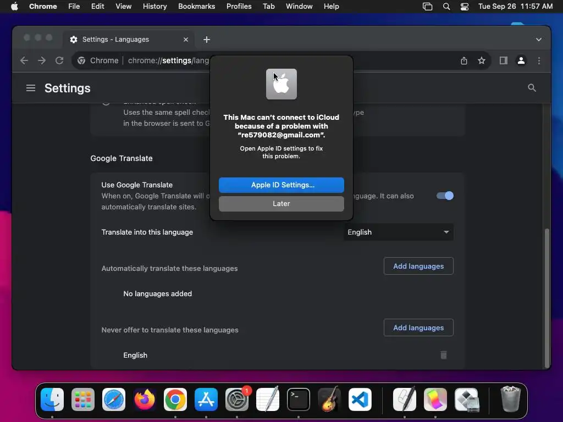This screenshot has height=422, width=563.
Task: Switch to Chrome in the Dock
Action: pos(175,399)
